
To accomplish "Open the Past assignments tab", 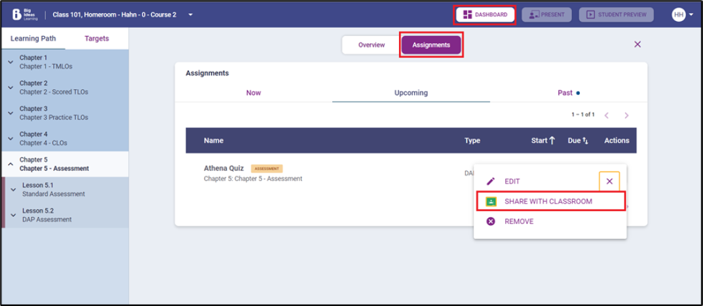I will [x=569, y=93].
